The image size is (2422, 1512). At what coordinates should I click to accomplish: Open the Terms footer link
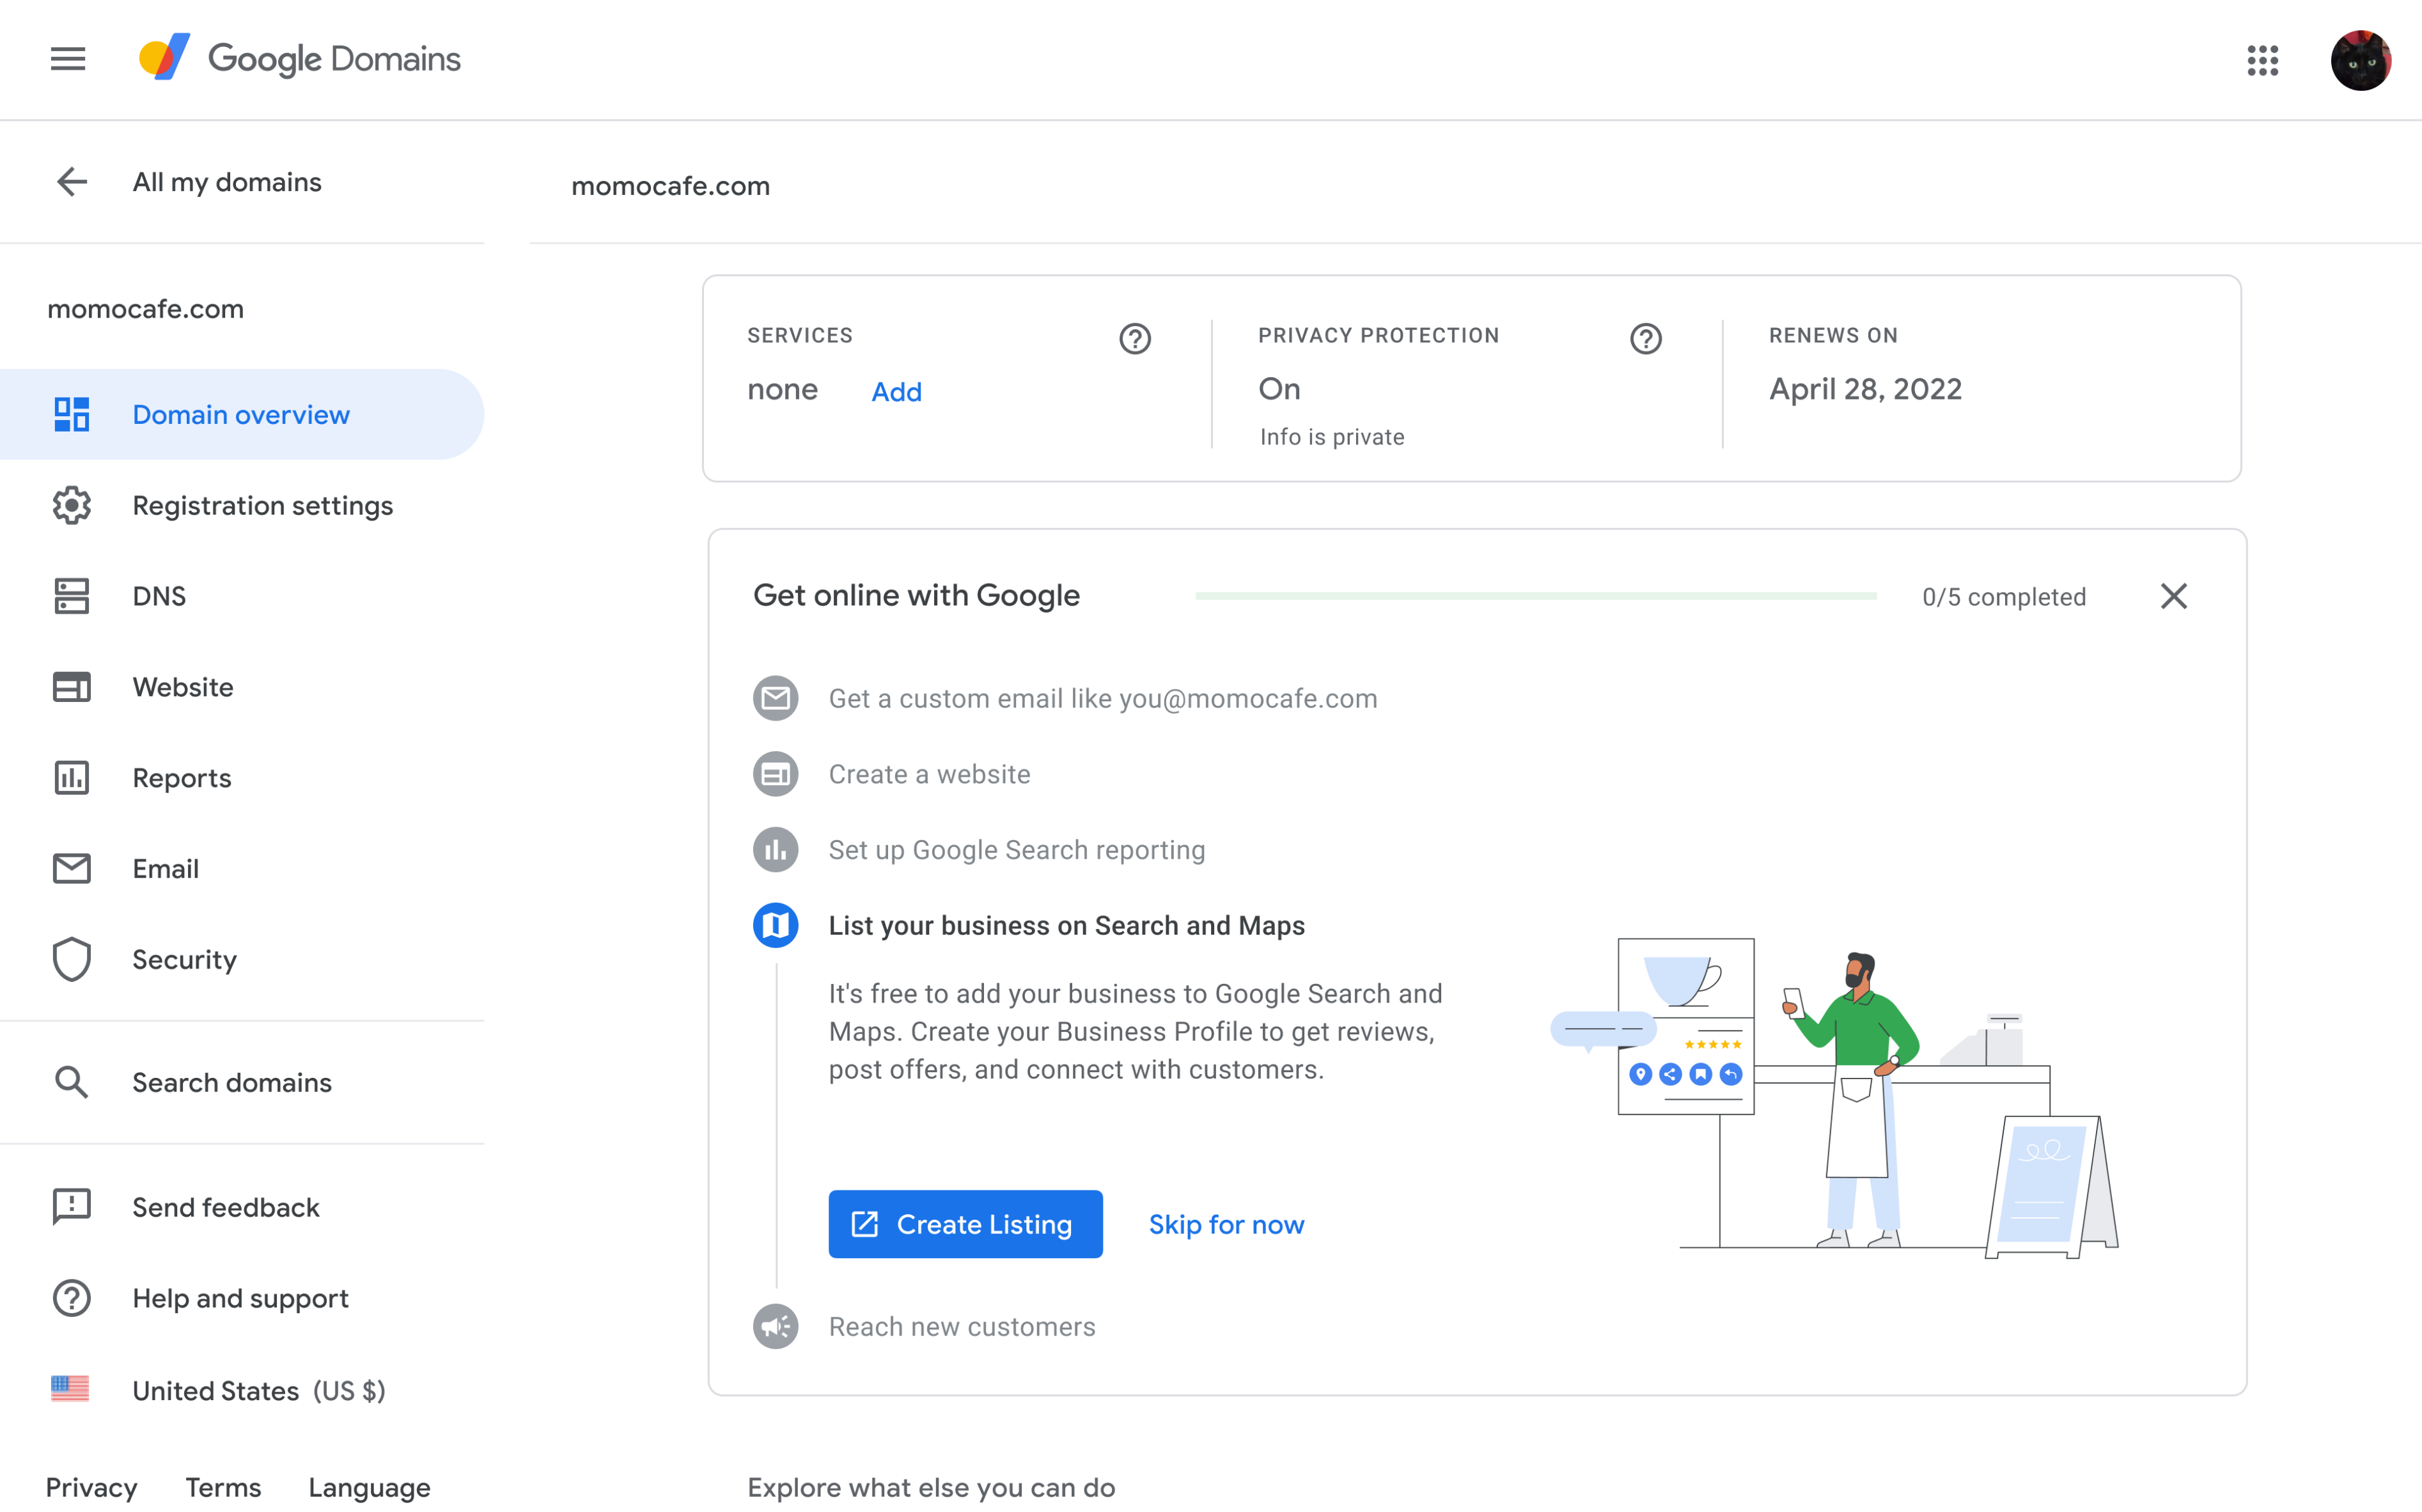point(223,1487)
